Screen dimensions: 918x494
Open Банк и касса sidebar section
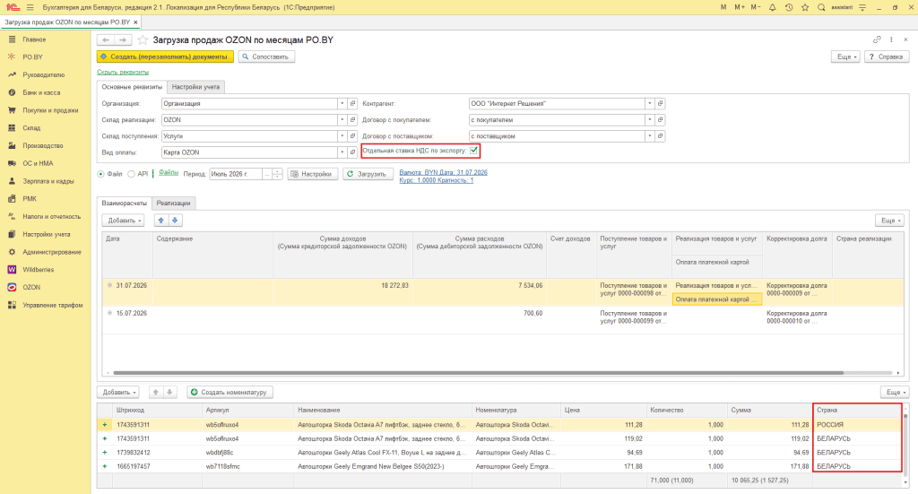(41, 92)
